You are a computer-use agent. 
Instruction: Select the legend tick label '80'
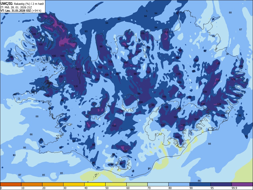170,188
